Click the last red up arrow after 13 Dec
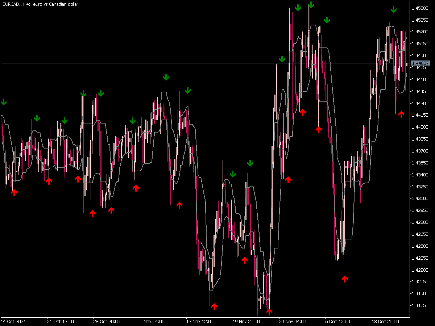The height and width of the screenshot is (326, 435). coord(401,114)
